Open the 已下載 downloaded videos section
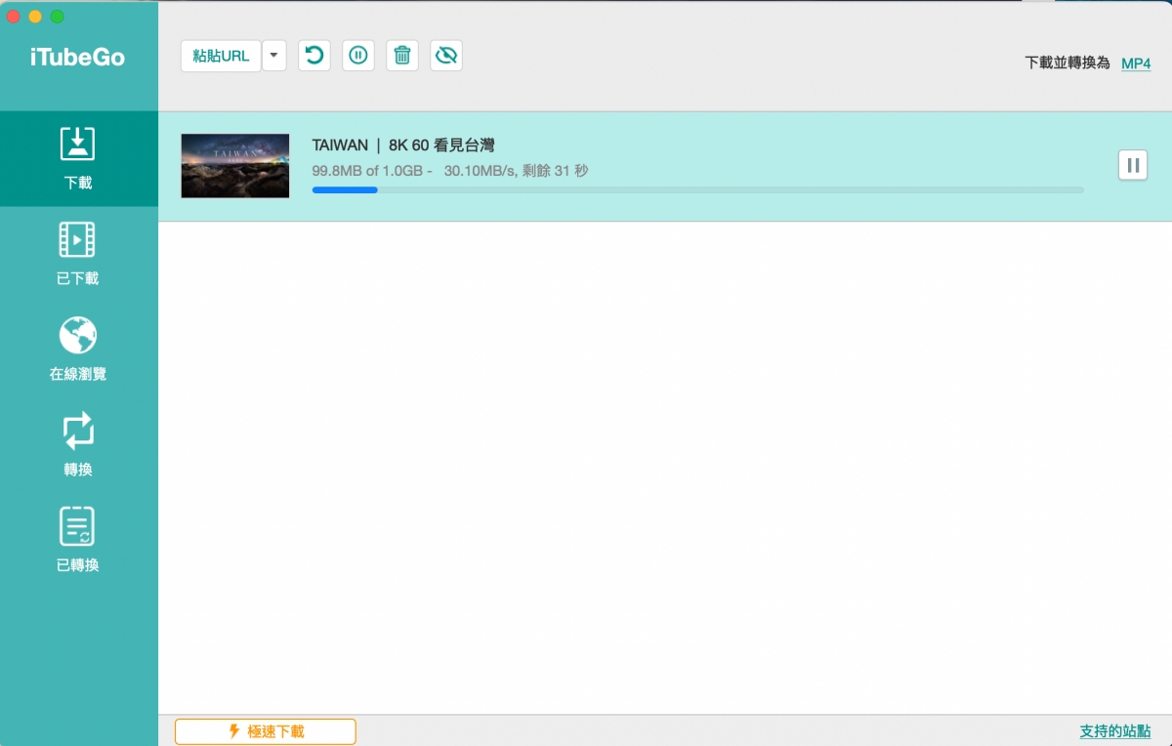 point(78,254)
